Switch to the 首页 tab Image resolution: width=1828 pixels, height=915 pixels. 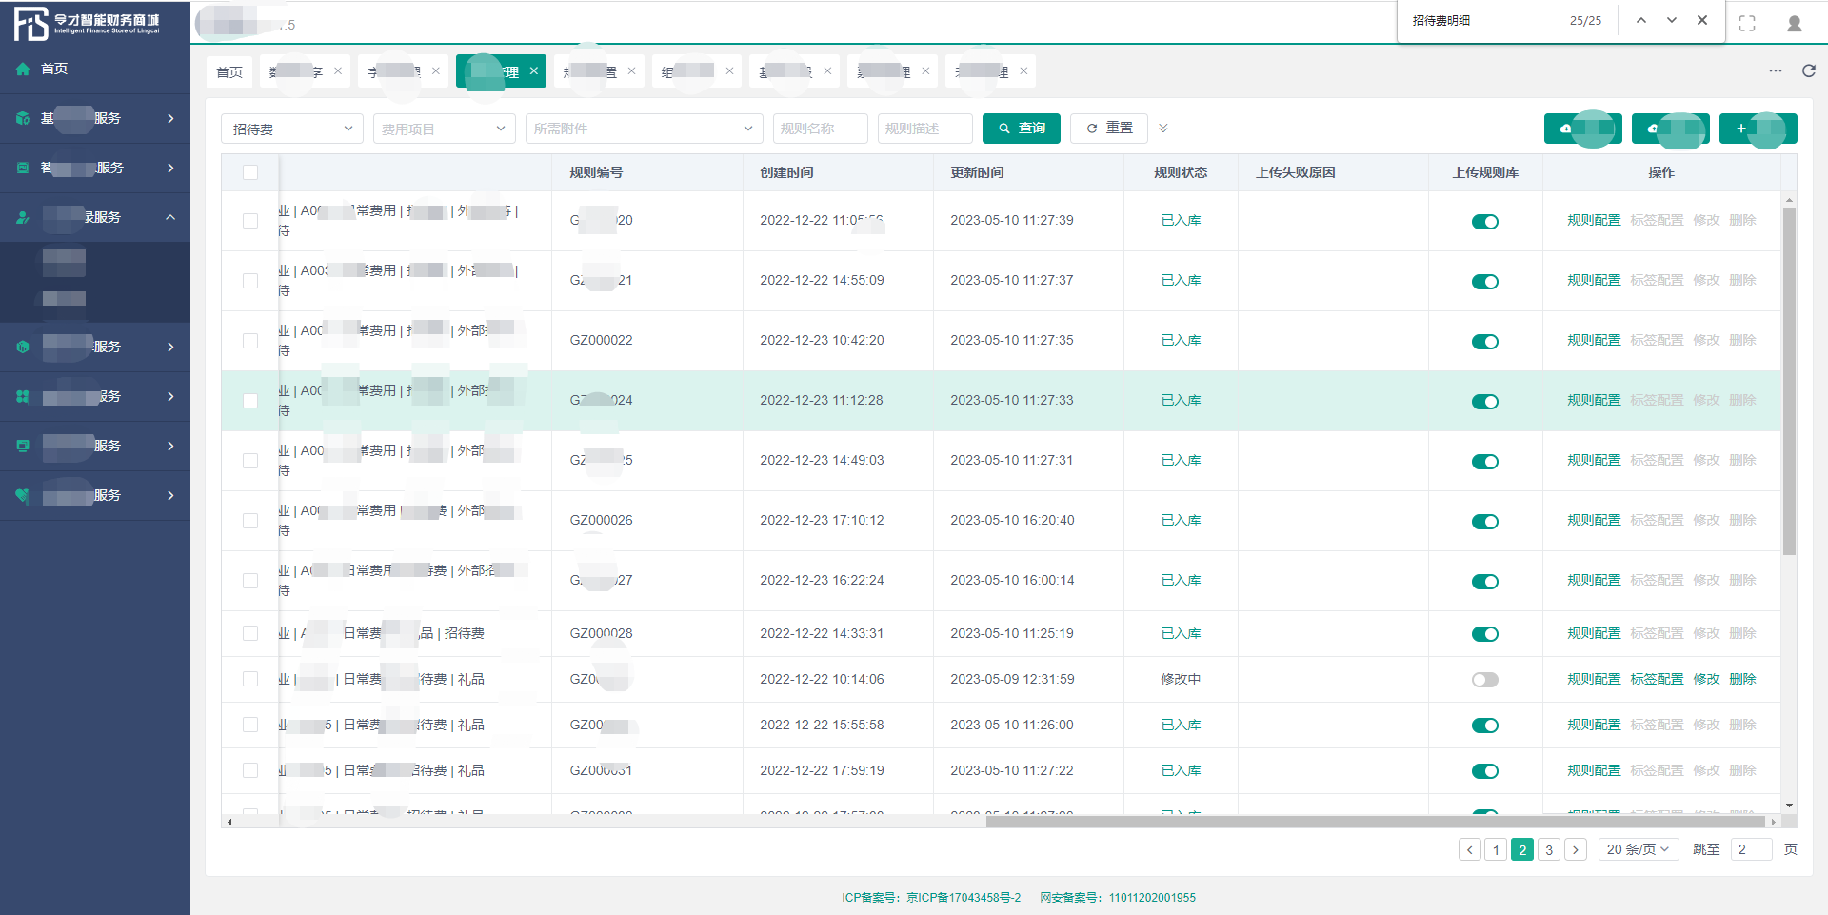click(229, 71)
